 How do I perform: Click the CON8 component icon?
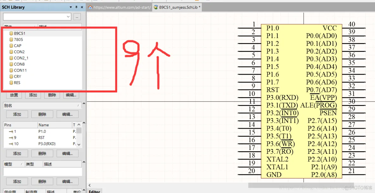pyautogui.click(x=11, y=64)
